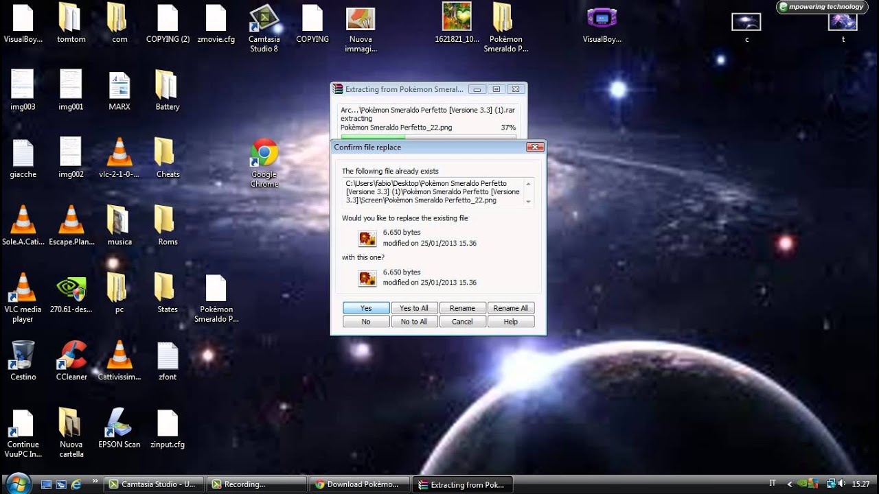Click the extraction progress bar
This screenshot has width=879, height=494.
point(428,137)
